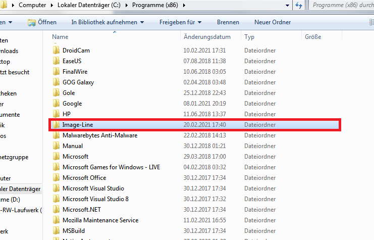Screen dimensions: 374x240
Task: Select Microsoft Games for Windows - LIVE
Action: click(x=111, y=167)
